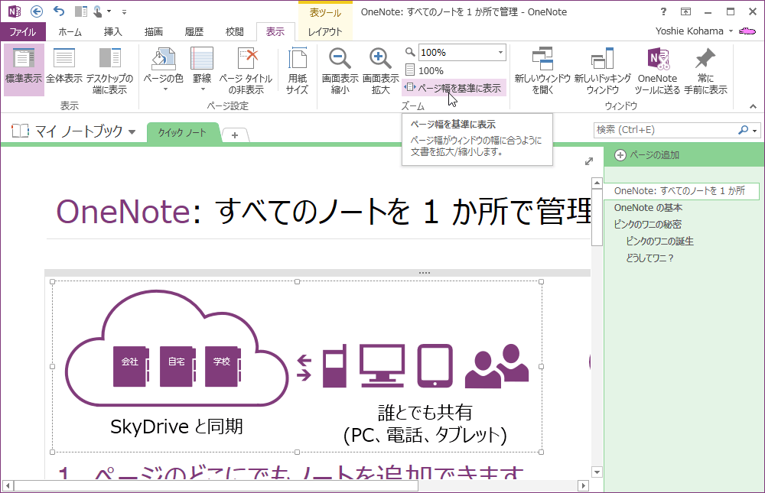
Task: Toggle 常に手前に表示 pin
Action: click(705, 70)
